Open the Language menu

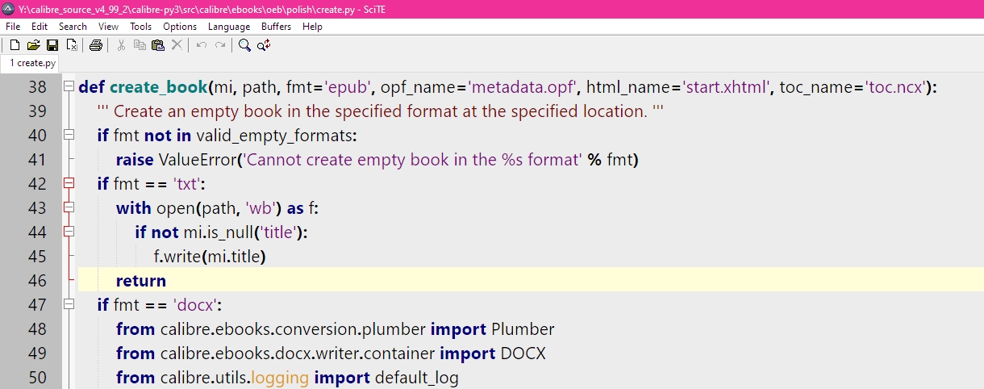229,27
